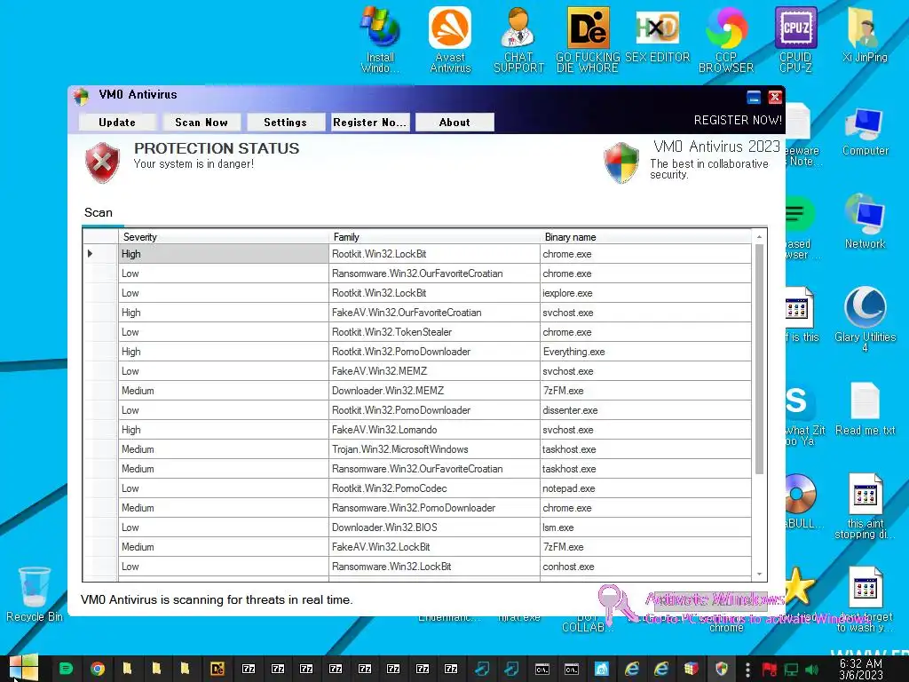The width and height of the screenshot is (909, 682).
Task: Start a scan with Scan Now
Action: click(x=202, y=123)
